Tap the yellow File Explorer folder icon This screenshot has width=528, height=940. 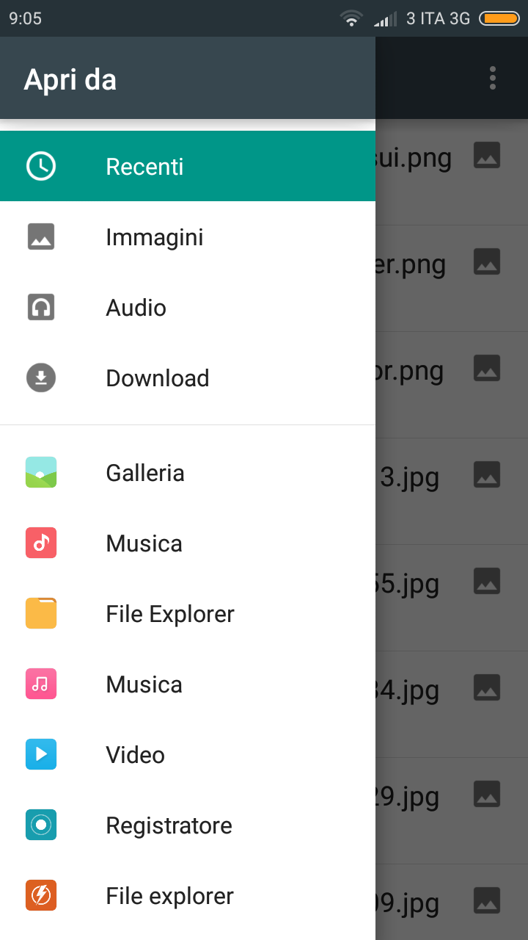[x=41, y=613]
